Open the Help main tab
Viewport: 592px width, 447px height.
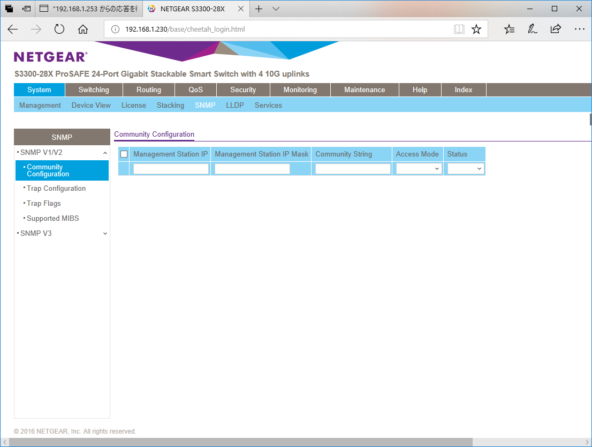coord(420,90)
